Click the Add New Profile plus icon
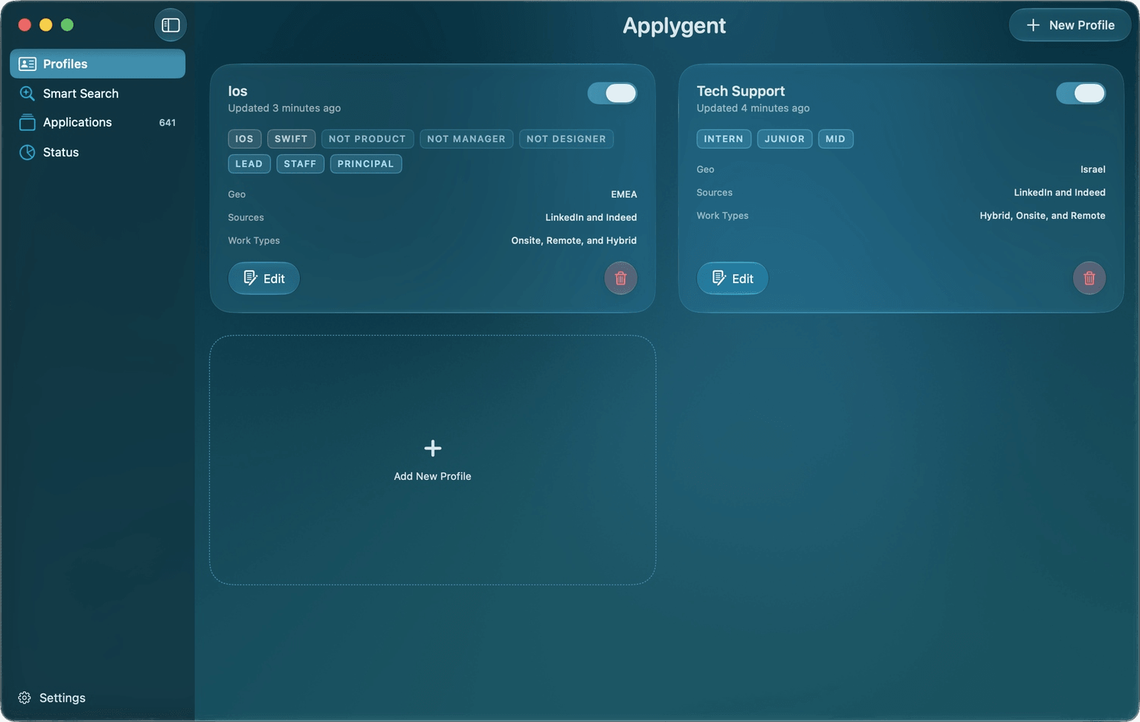This screenshot has width=1140, height=722. pos(433,448)
